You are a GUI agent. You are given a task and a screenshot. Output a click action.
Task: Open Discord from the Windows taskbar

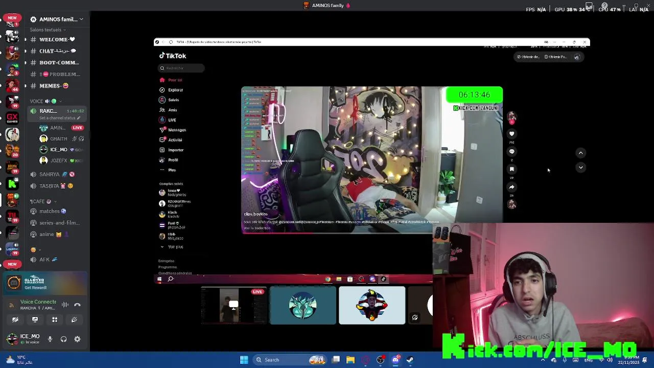point(395,360)
